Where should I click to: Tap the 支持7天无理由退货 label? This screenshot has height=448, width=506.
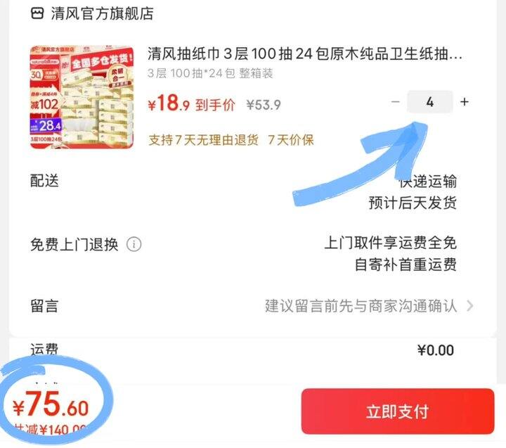point(203,140)
